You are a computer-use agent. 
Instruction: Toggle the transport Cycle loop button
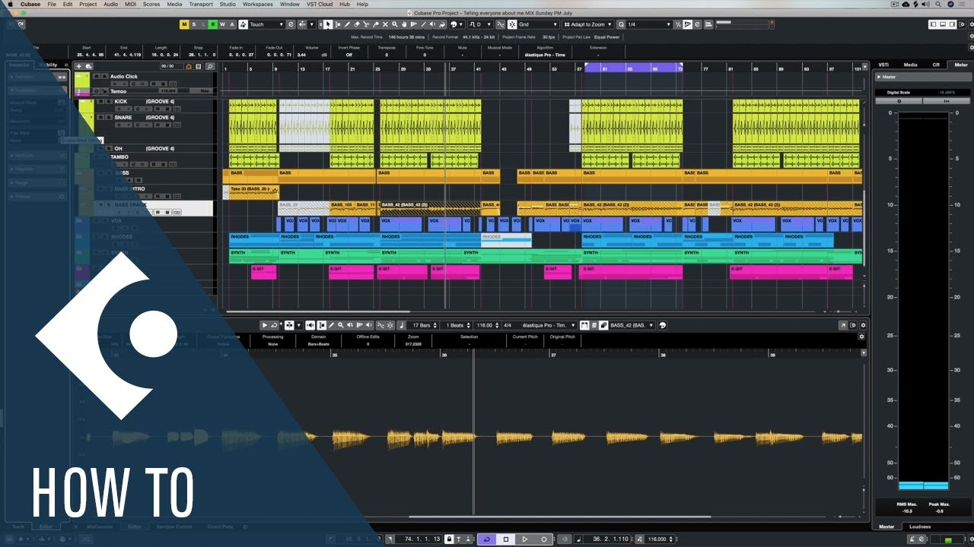click(x=487, y=539)
